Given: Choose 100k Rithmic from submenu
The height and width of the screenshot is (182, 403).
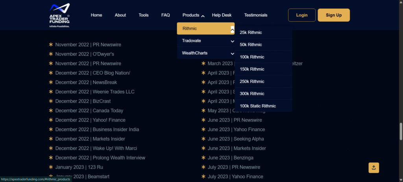Looking at the screenshot, I should click(x=263, y=57).
